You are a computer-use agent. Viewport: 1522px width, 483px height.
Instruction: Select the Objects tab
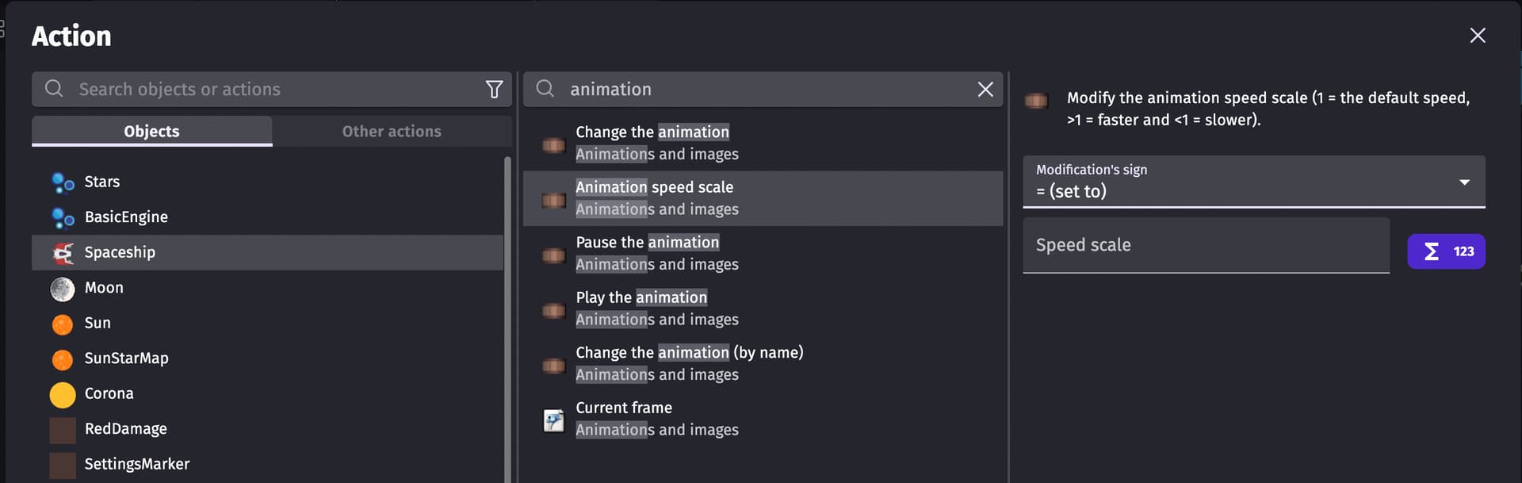(x=151, y=132)
